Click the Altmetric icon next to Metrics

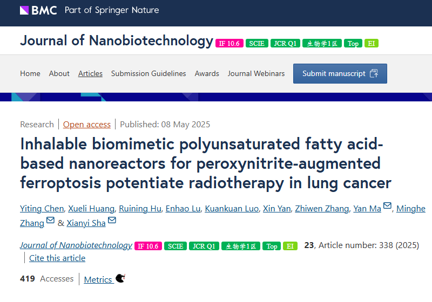tap(120, 278)
